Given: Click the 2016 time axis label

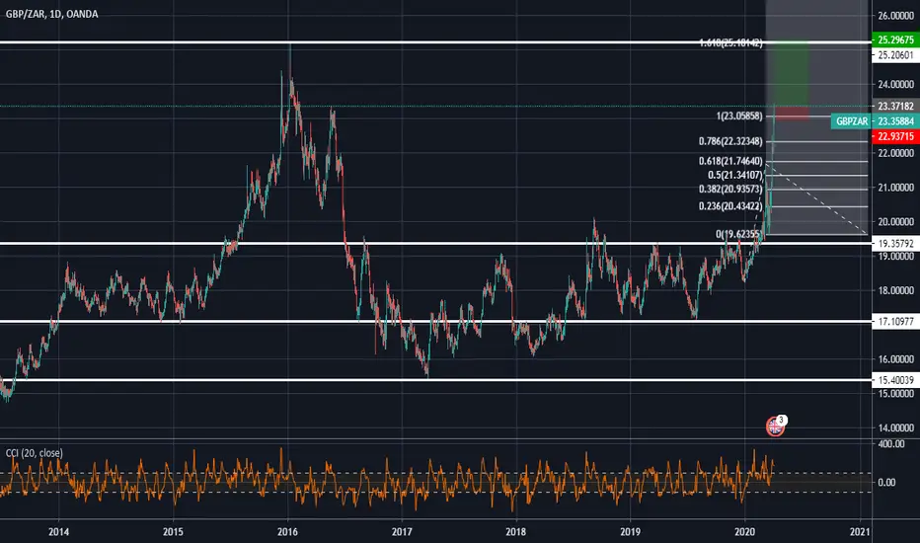Looking at the screenshot, I should pos(287,532).
